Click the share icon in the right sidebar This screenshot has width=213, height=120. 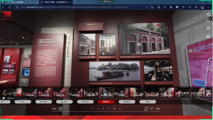[208, 14]
